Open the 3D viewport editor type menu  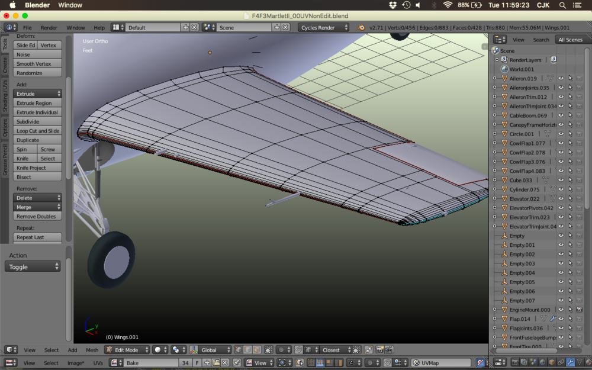coord(11,350)
